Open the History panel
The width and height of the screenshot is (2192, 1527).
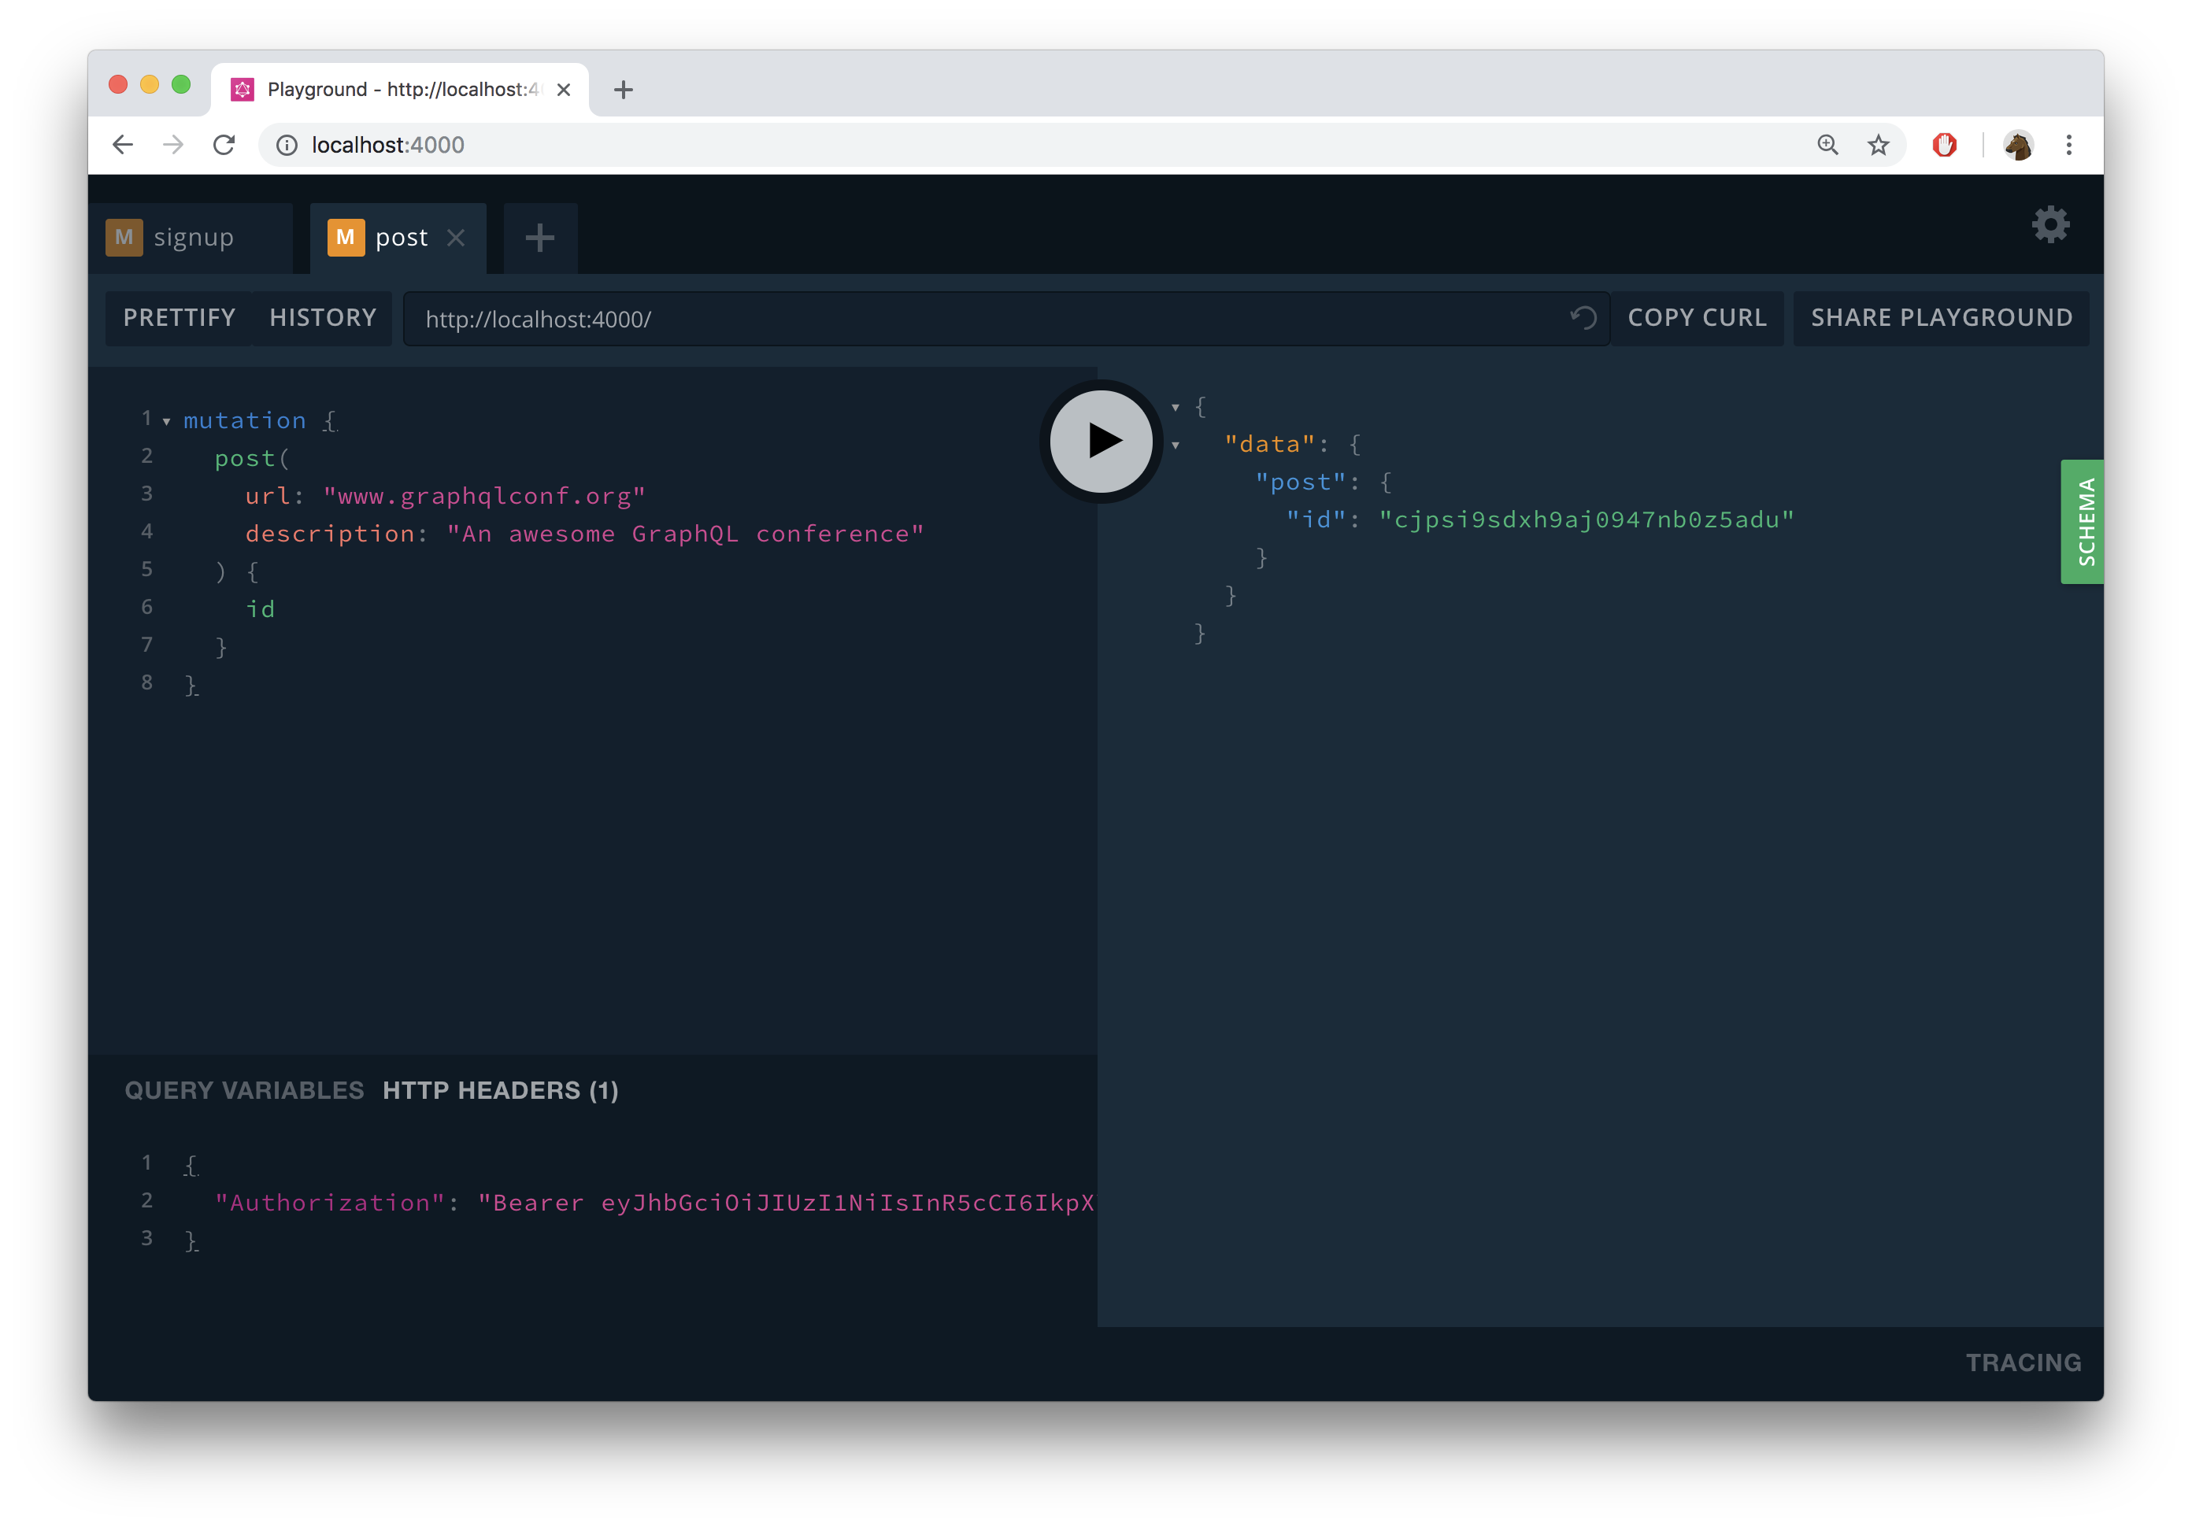point(323,318)
